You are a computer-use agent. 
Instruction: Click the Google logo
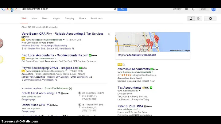[9, 10]
